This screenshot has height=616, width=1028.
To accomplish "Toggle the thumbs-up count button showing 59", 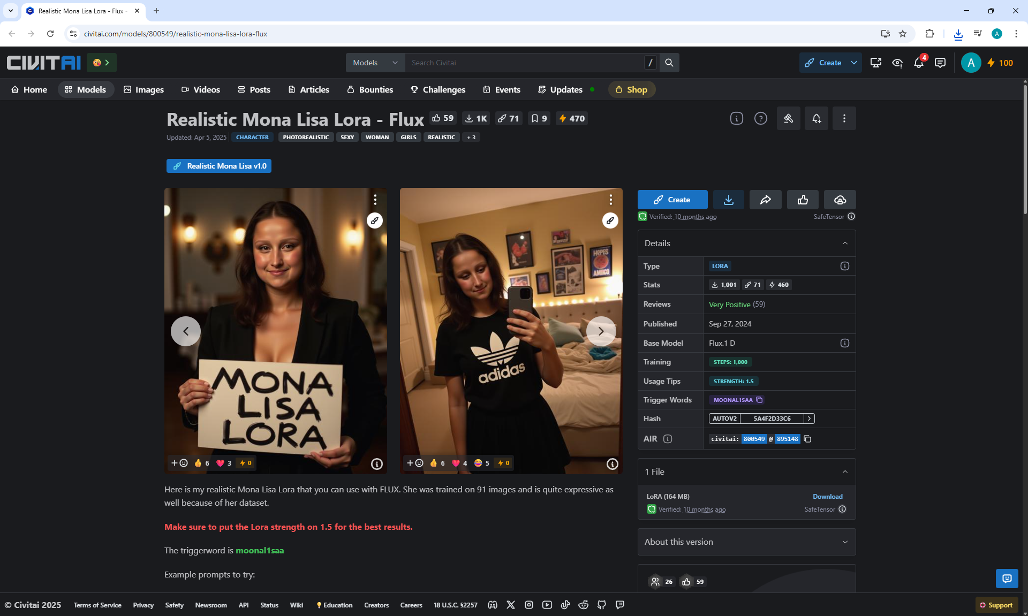I will pyautogui.click(x=443, y=118).
